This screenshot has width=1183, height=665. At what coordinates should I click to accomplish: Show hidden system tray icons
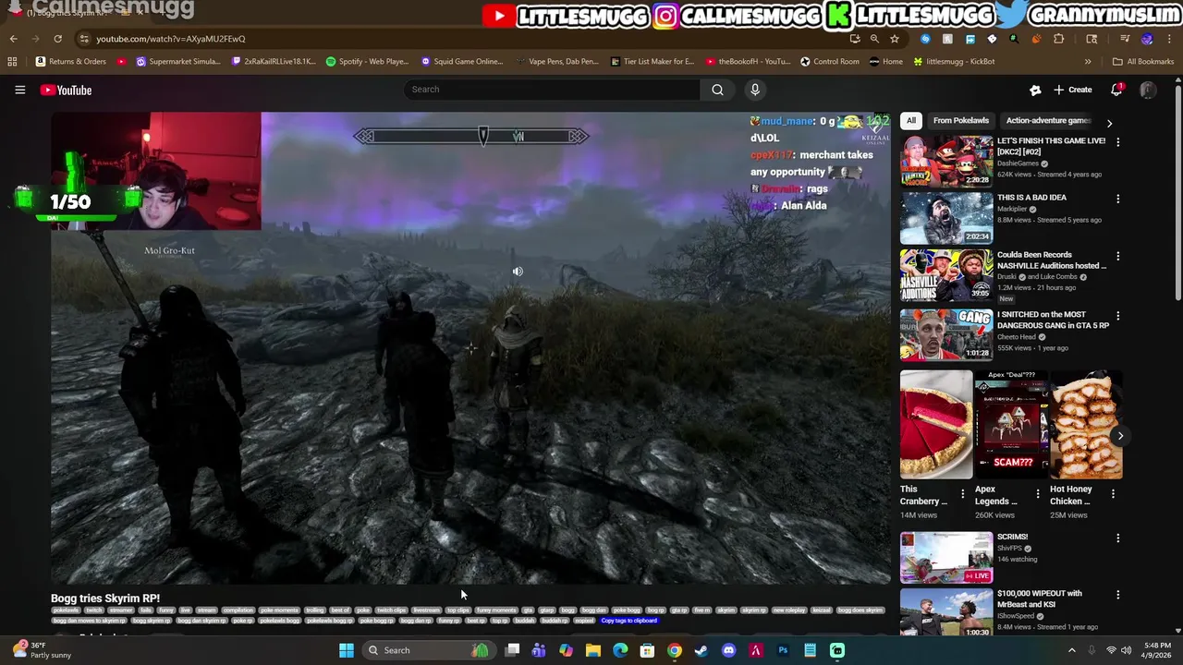(1072, 650)
